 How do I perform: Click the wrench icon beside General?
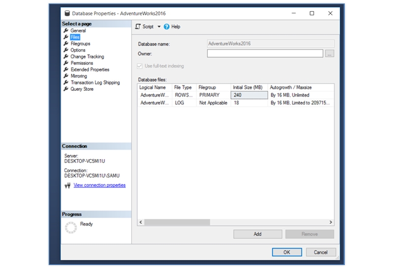pos(66,30)
